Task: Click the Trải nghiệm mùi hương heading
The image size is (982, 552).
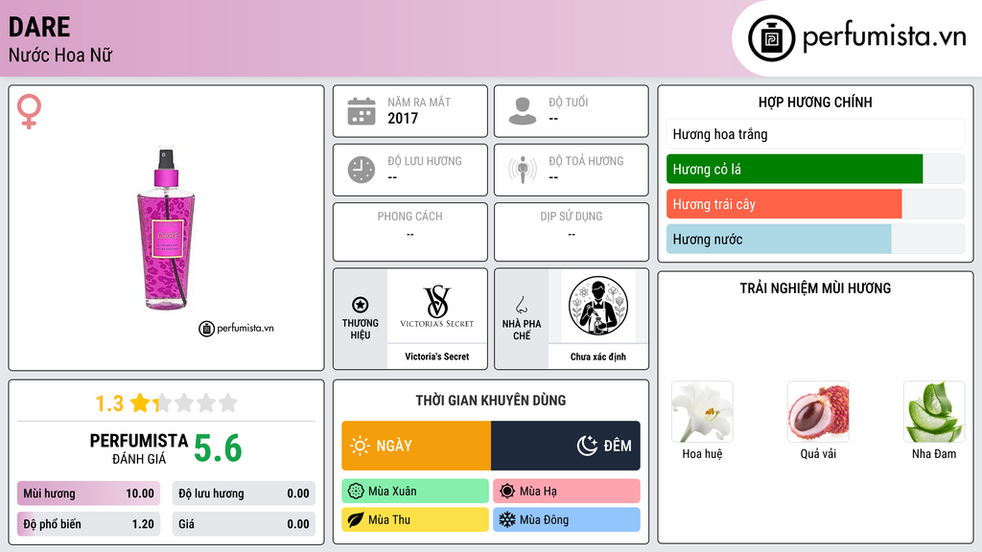Action: (815, 288)
